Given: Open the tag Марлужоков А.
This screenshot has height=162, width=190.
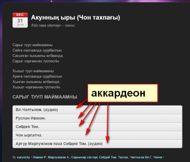Looking at the screenshot, I should click(x=59, y=157).
